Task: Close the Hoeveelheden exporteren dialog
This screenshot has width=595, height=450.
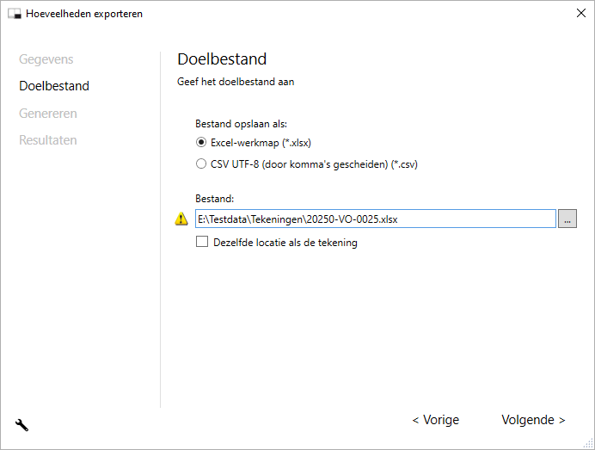Action: [574, 14]
